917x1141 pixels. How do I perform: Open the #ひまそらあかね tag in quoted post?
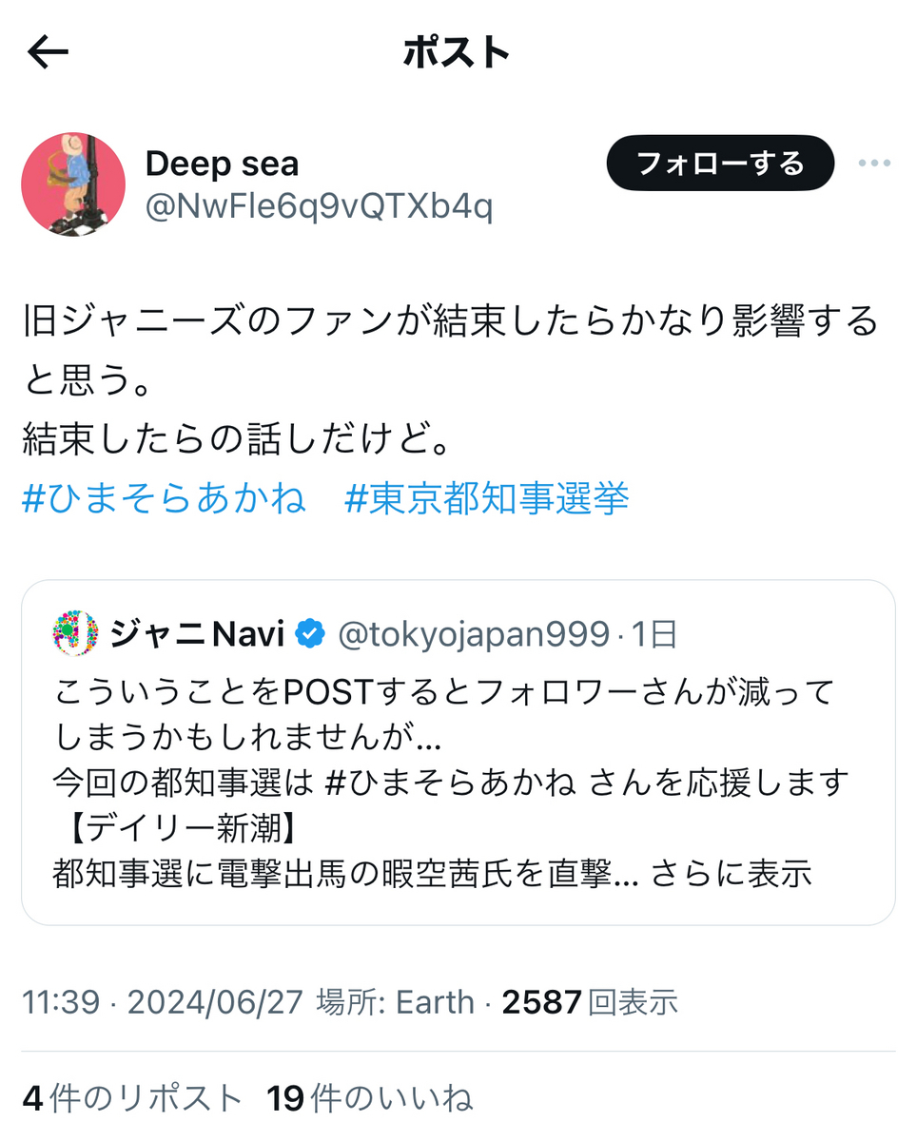449,783
